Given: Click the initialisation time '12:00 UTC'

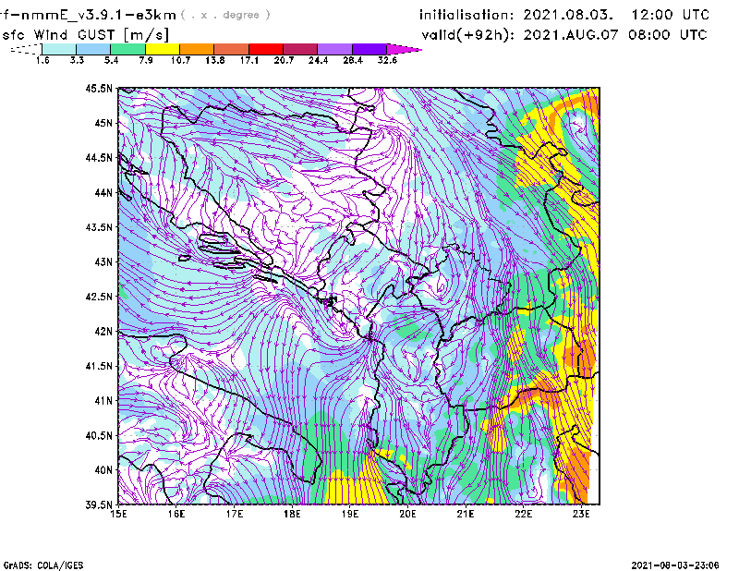Looking at the screenshot, I should click(x=671, y=15).
